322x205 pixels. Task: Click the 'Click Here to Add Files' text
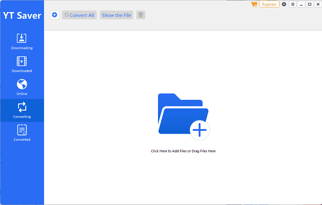point(183,151)
